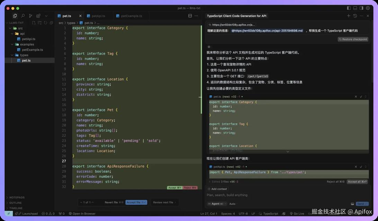Toggle primary sidebar layout icon
Image resolution: width=378 pixels, height=221 pixels.
pos(349,8)
